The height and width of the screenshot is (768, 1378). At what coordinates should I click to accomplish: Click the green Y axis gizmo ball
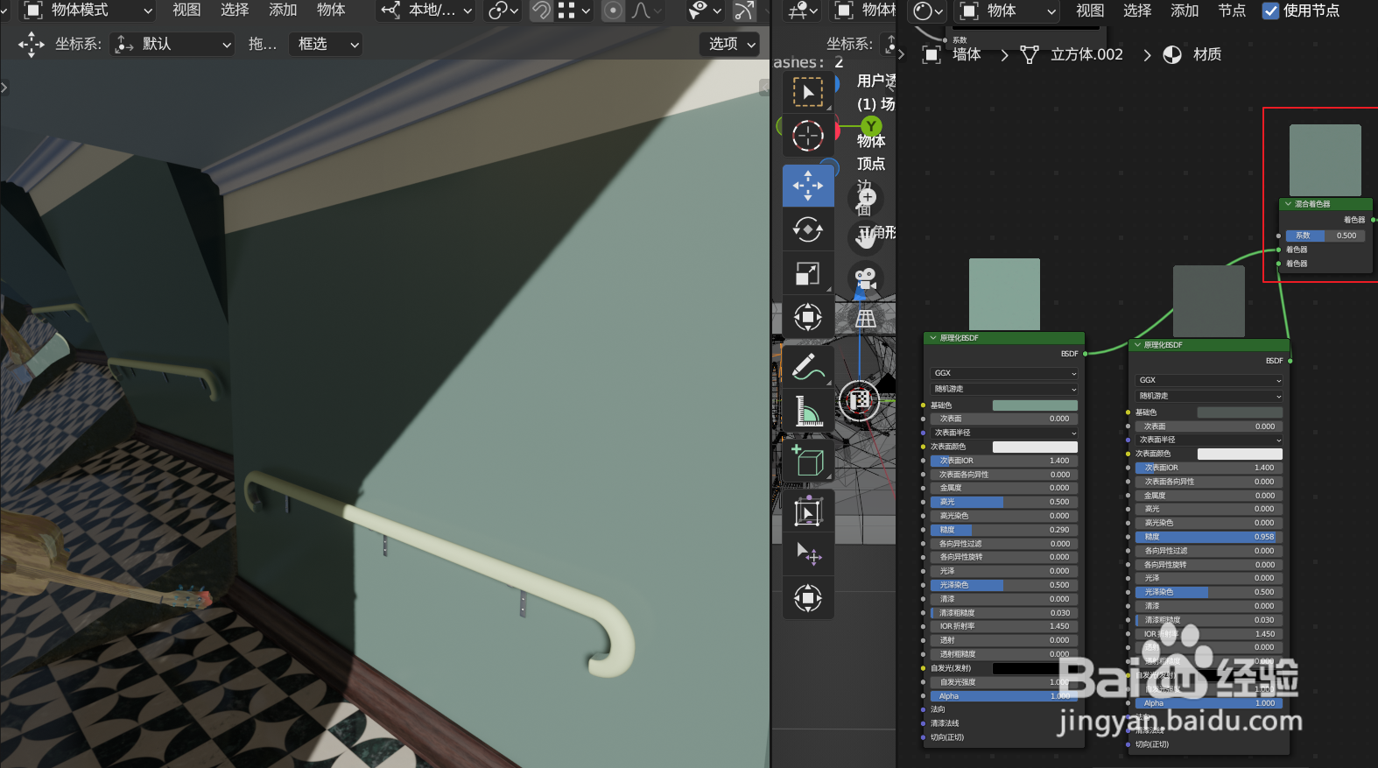point(871,126)
